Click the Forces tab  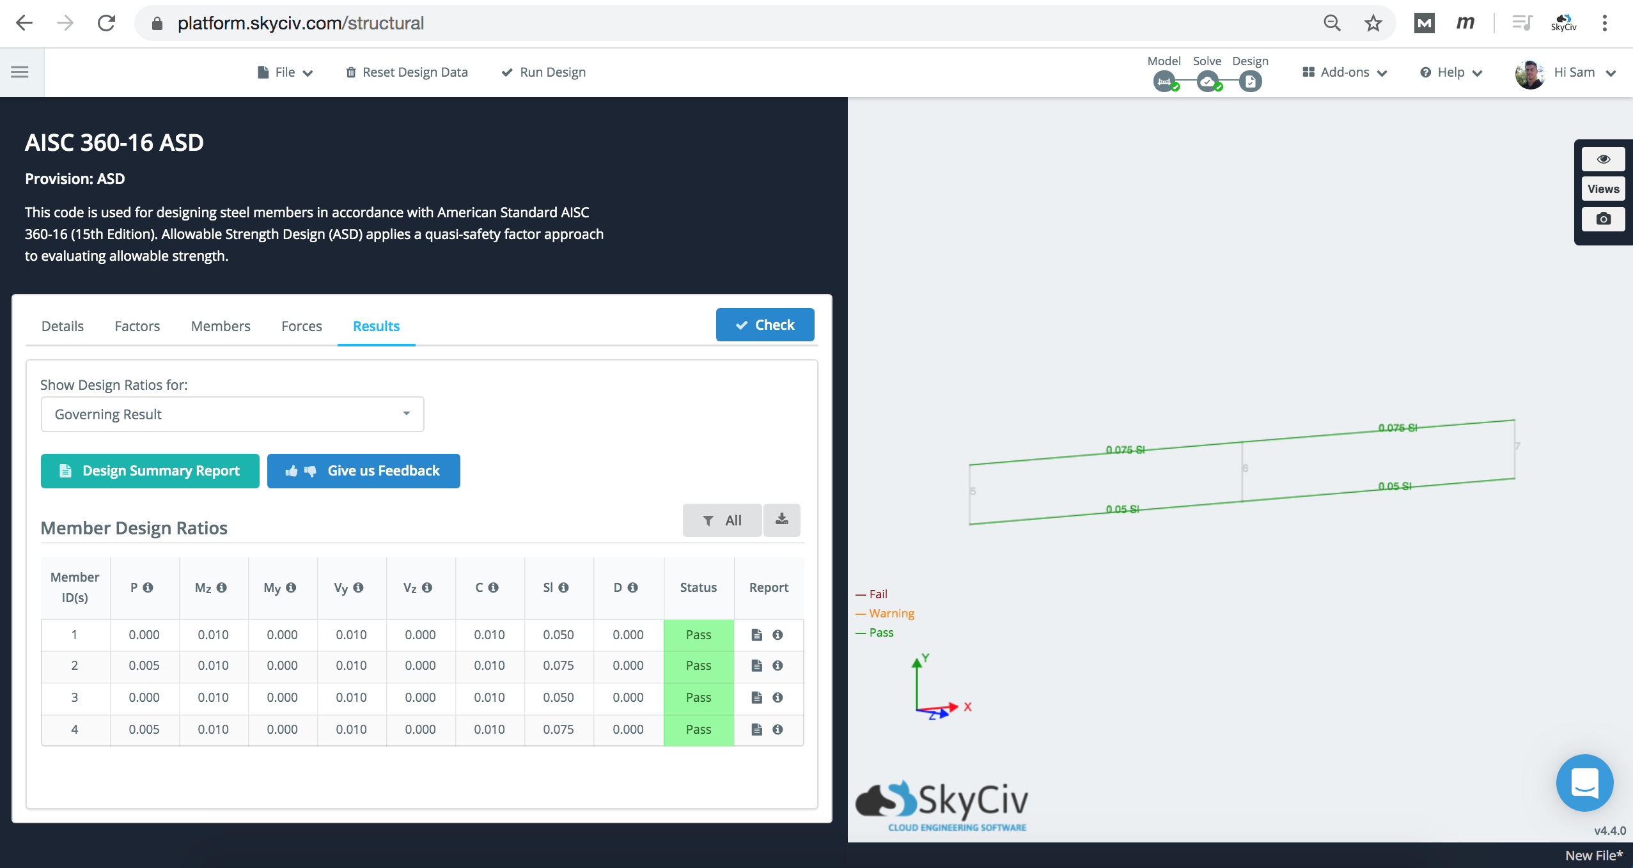301,325
